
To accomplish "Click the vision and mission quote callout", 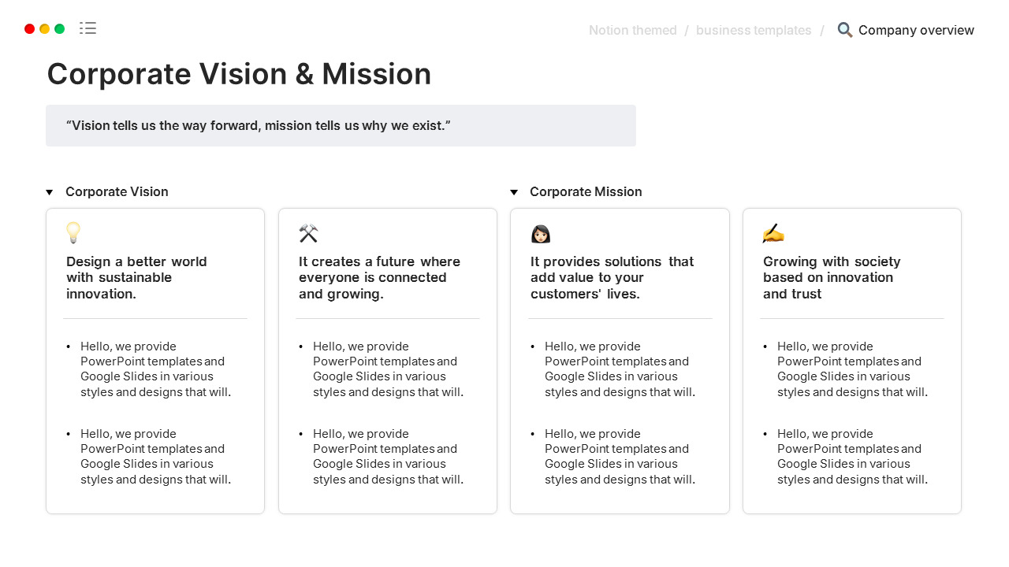I will click(x=341, y=126).
